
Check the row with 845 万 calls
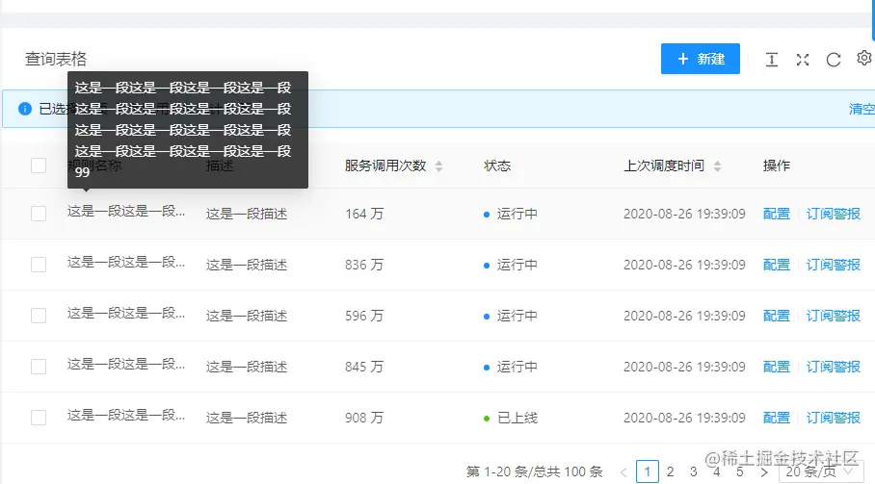(39, 367)
